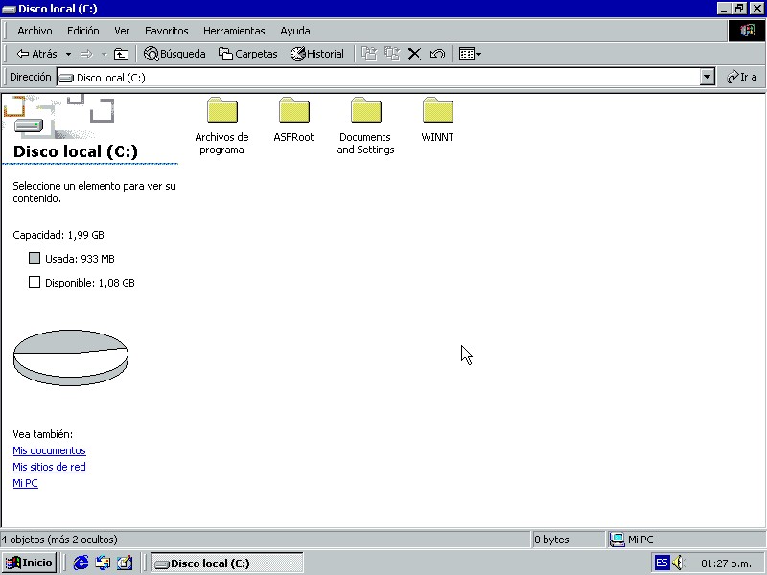Viewport: 767px width, 575px height.
Task: Open the Historial pane
Action: [317, 54]
